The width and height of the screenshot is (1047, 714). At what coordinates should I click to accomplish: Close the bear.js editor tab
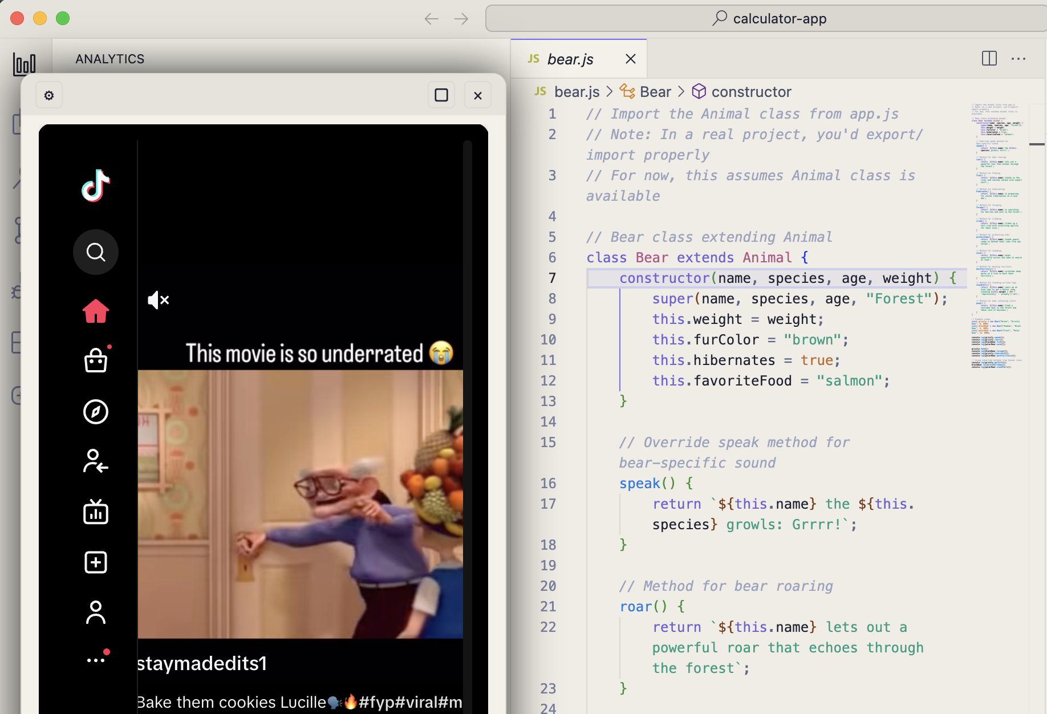coord(631,59)
